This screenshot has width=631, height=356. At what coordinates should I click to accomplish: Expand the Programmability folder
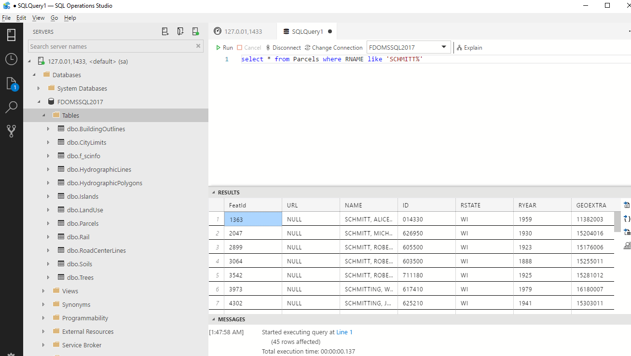click(x=43, y=318)
